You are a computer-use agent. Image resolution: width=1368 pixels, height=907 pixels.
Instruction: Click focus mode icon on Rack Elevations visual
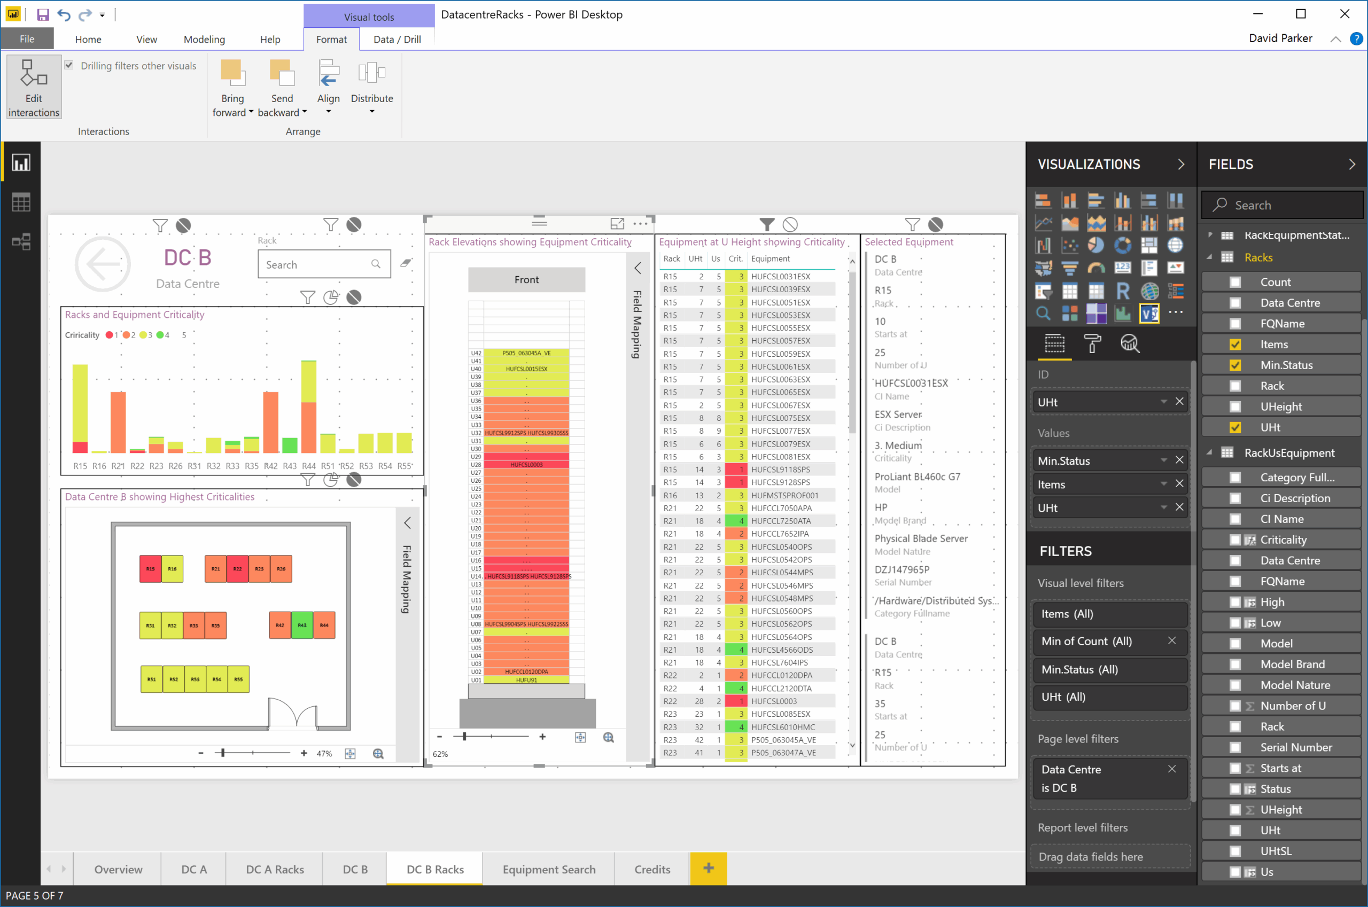[x=617, y=224]
